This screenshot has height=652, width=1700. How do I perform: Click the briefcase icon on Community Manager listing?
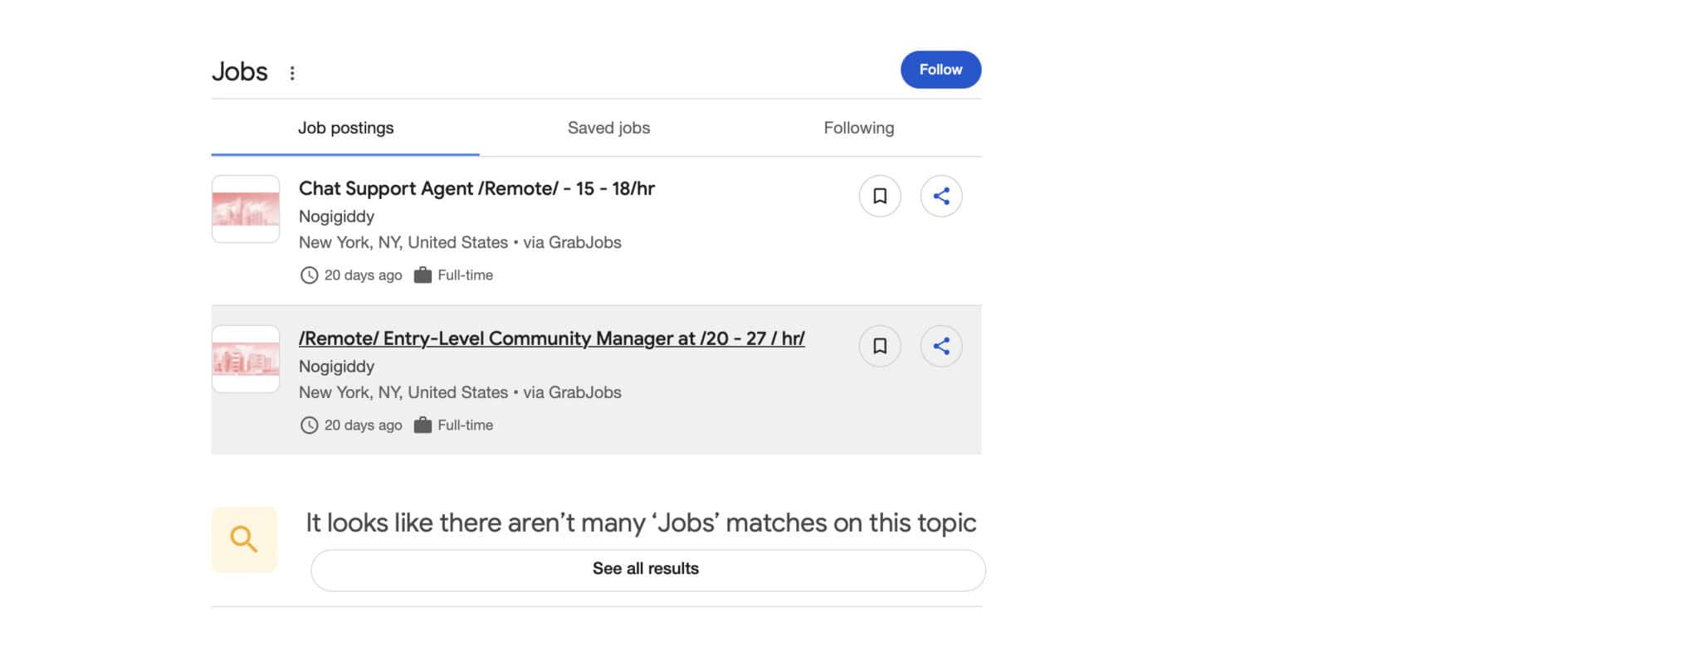pyautogui.click(x=423, y=425)
